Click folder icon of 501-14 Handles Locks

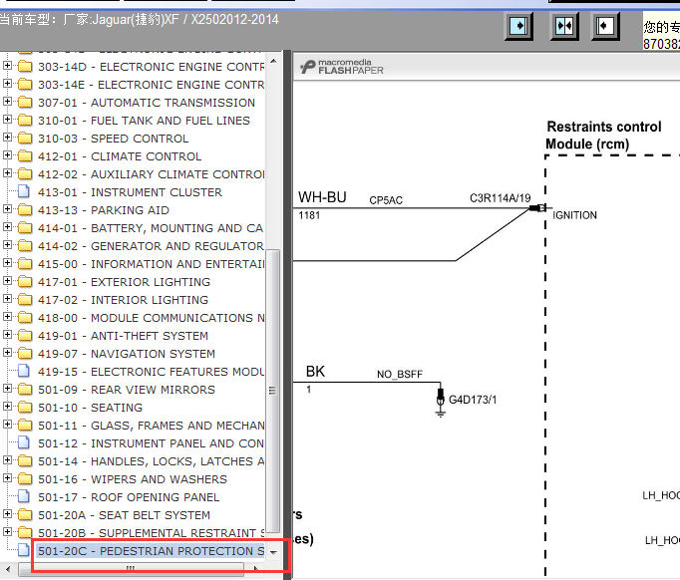25,460
